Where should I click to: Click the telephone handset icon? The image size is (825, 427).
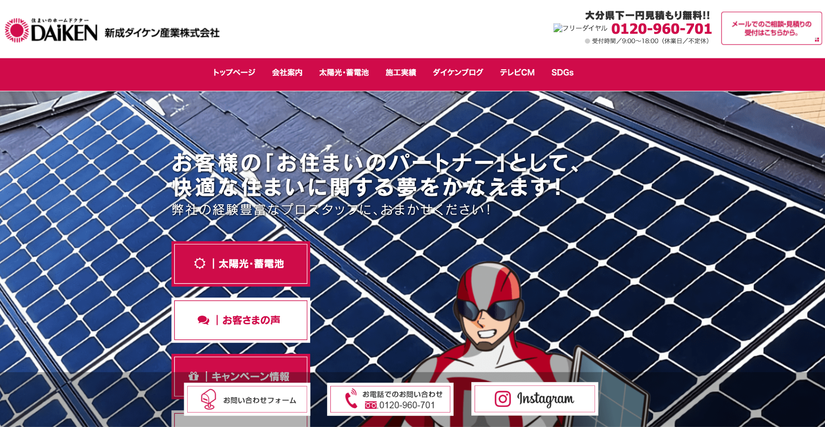click(351, 398)
